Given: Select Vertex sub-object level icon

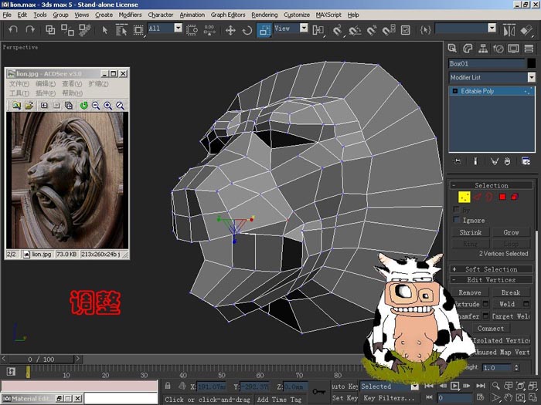Looking at the screenshot, I should 464,197.
